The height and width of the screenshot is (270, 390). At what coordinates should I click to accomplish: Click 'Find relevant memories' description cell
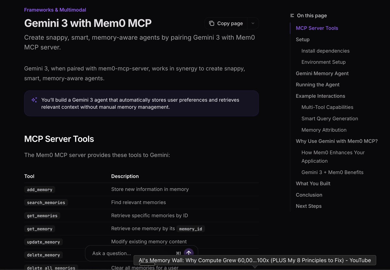pos(139,202)
